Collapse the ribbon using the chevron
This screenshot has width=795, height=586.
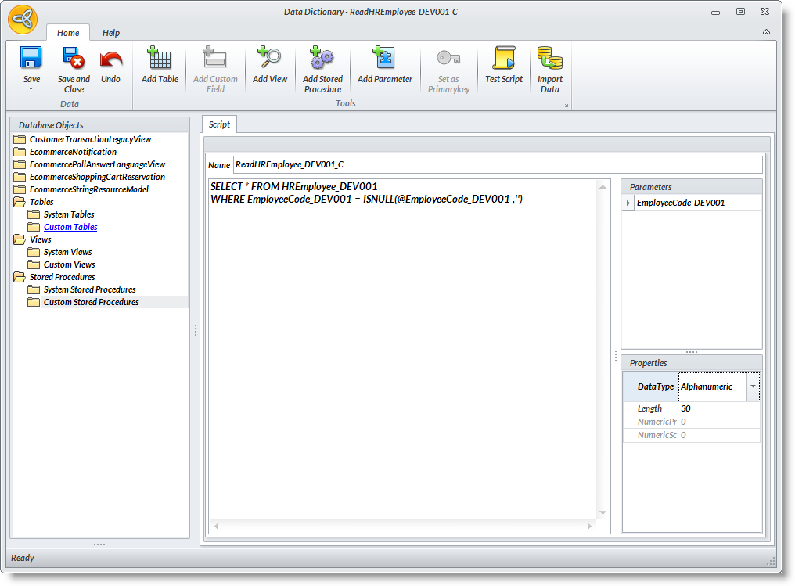(x=766, y=32)
